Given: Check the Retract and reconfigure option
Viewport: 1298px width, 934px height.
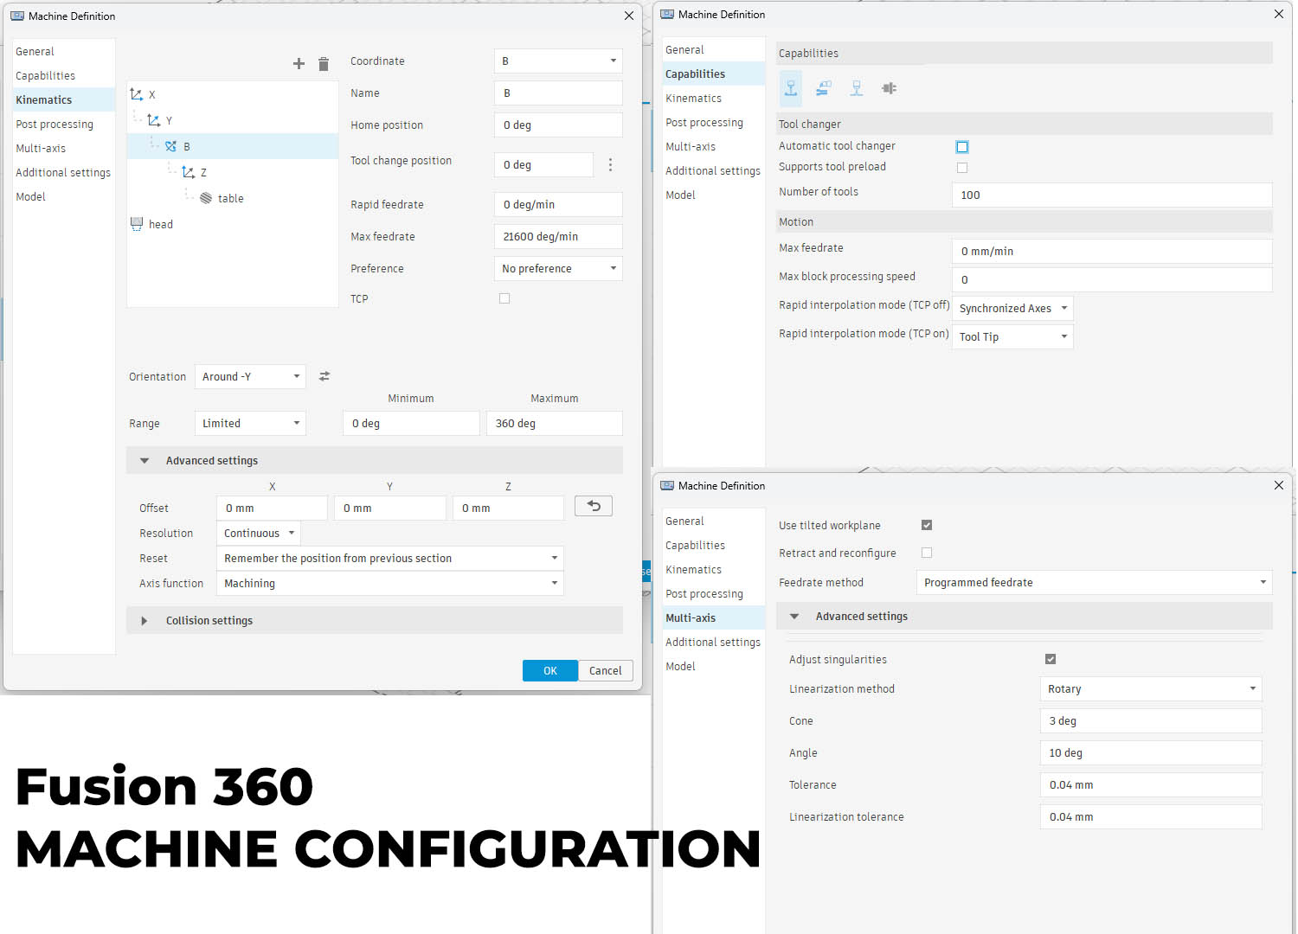Looking at the screenshot, I should (927, 553).
